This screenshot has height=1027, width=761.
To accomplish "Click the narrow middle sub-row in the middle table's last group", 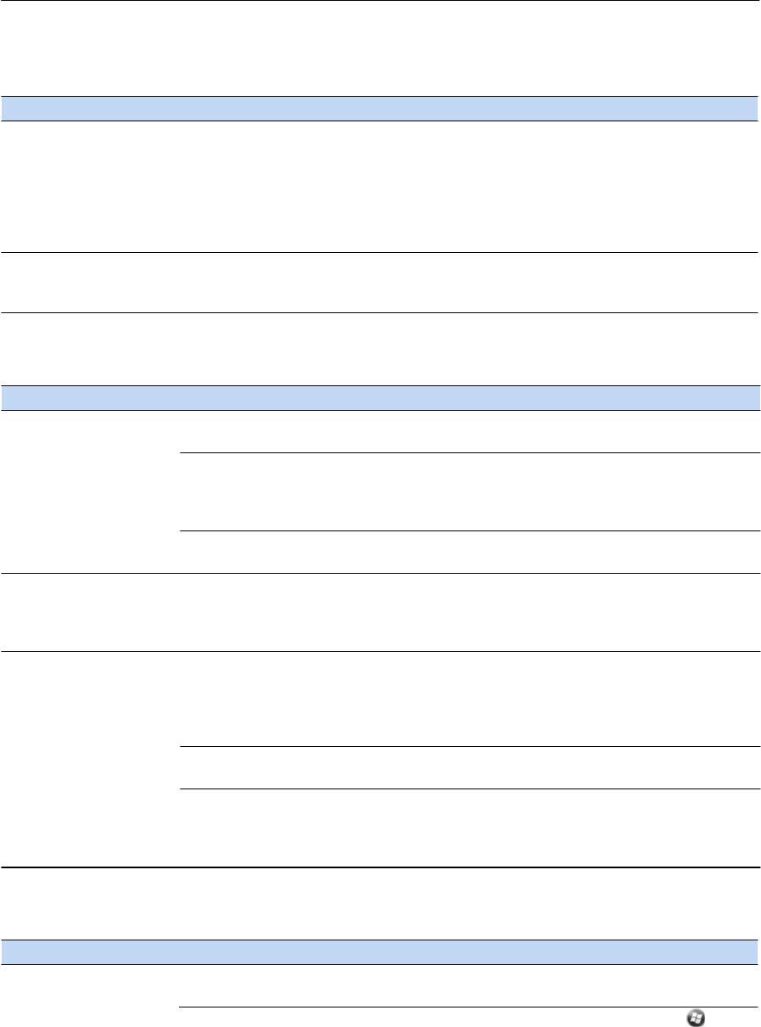I will point(470,768).
